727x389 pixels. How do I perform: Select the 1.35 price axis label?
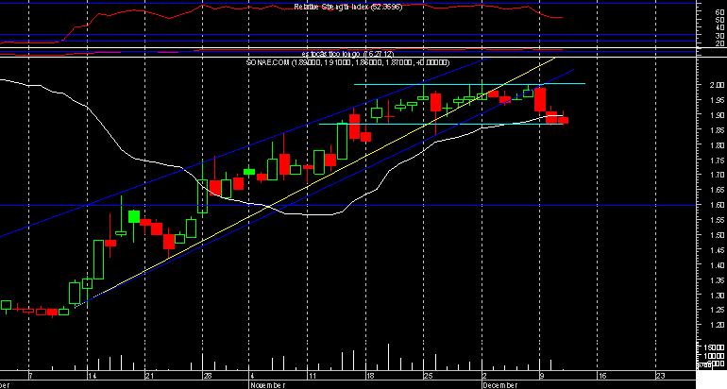click(718, 280)
